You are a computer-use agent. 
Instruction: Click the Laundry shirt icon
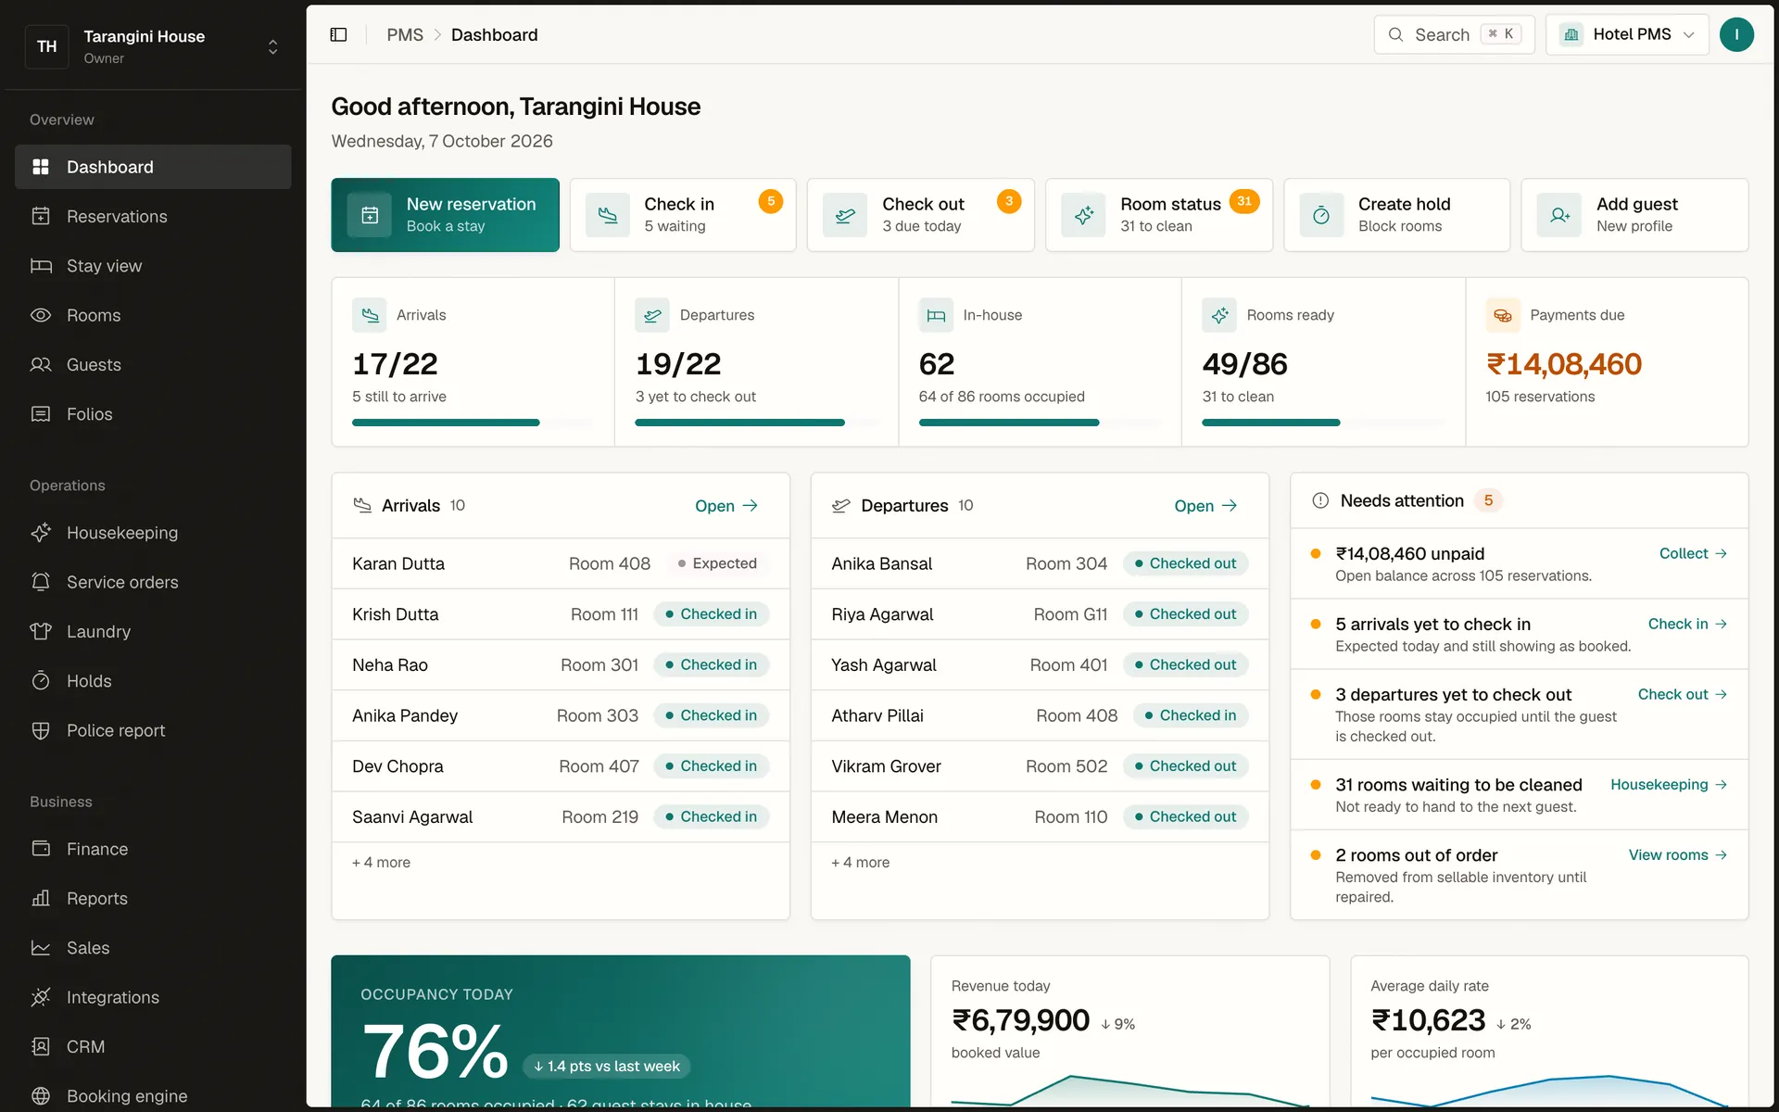(x=41, y=631)
